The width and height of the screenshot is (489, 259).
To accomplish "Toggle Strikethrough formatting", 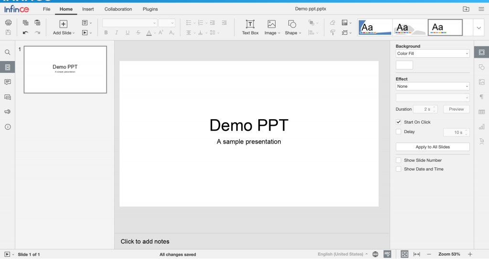I will [138, 32].
